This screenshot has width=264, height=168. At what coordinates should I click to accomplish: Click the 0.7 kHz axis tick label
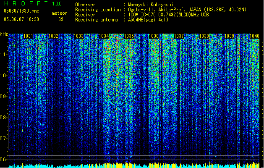coord(3,139)
